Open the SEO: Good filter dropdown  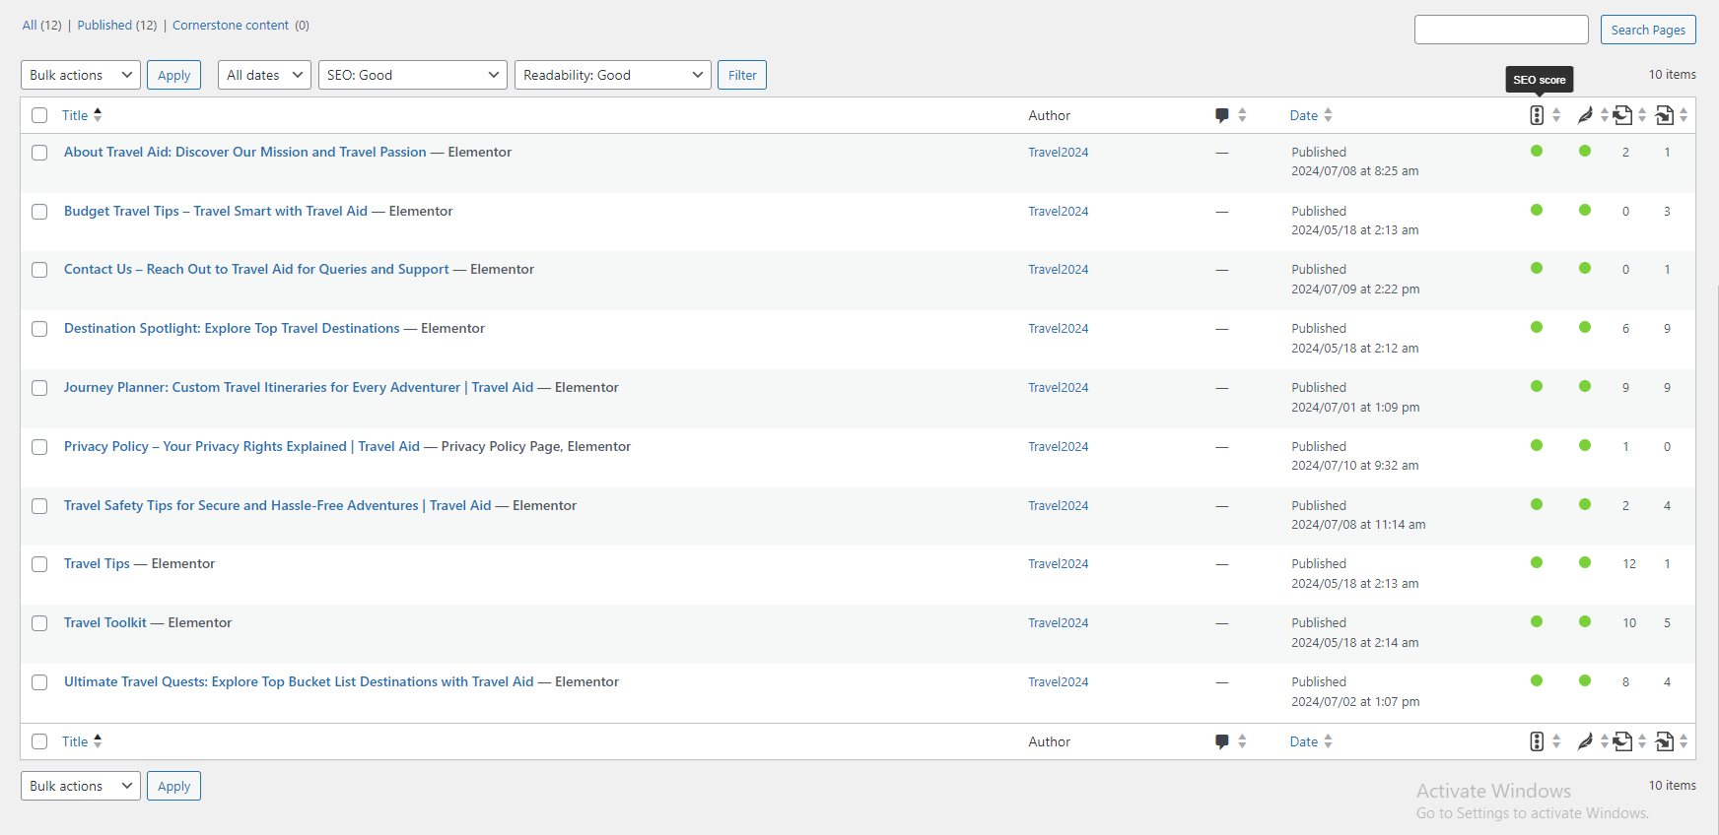pos(412,75)
